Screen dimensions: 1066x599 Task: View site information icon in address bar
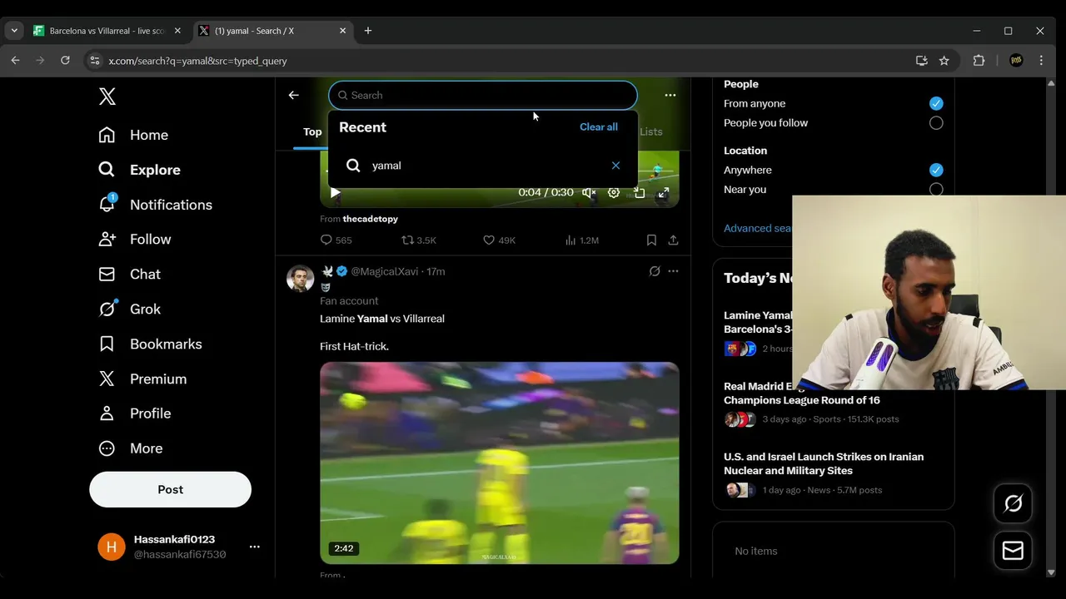click(94, 61)
